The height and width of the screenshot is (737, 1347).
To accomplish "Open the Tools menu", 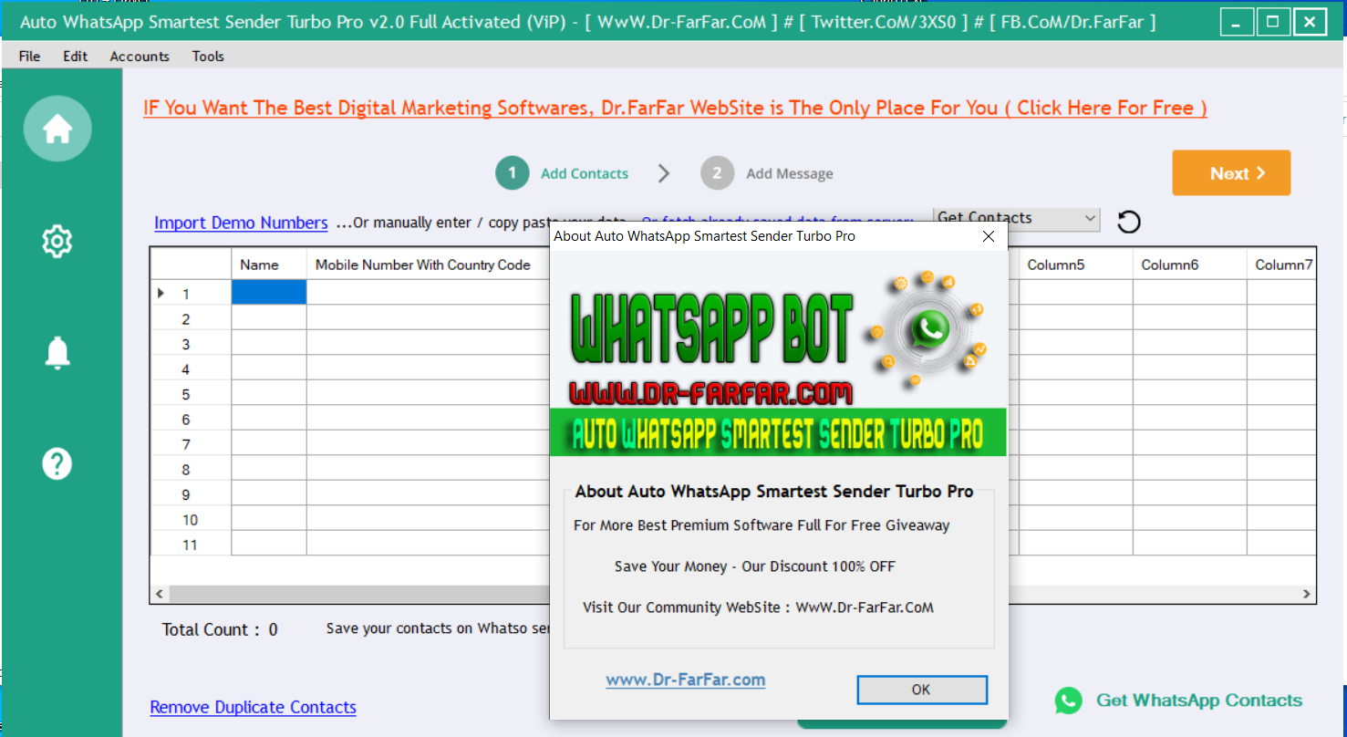I will point(208,57).
